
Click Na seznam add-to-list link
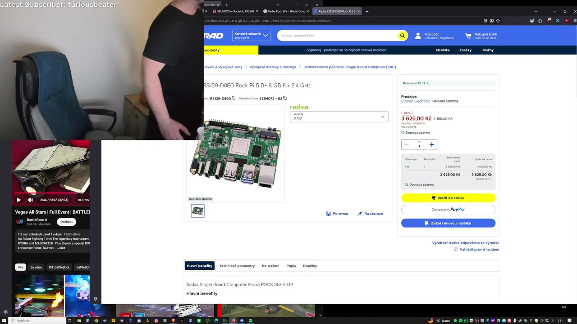click(x=370, y=214)
